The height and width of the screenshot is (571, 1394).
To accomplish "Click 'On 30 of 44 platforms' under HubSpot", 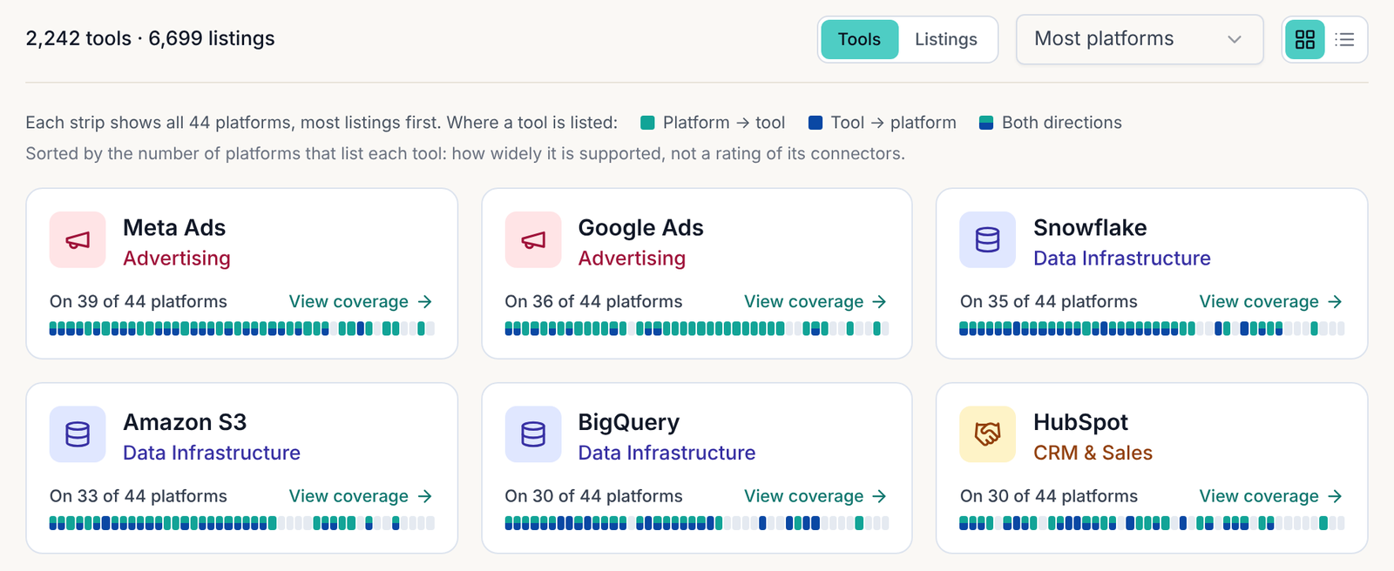I will [x=1049, y=496].
